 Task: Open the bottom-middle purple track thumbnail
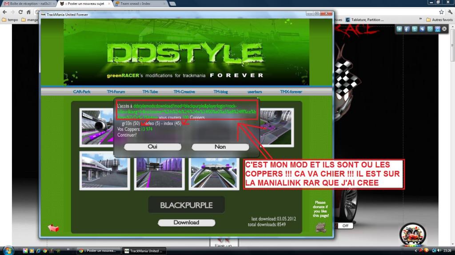[160, 174]
